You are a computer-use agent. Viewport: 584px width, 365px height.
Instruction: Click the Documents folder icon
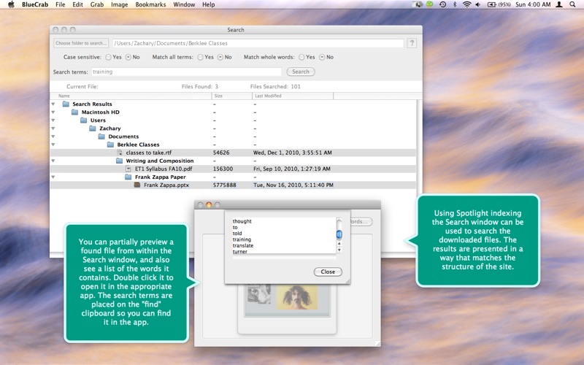click(101, 137)
